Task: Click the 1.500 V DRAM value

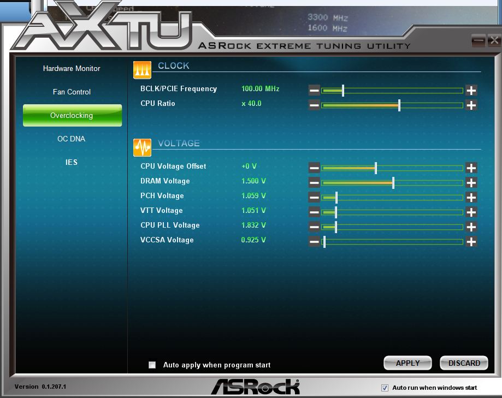Action: tap(253, 181)
